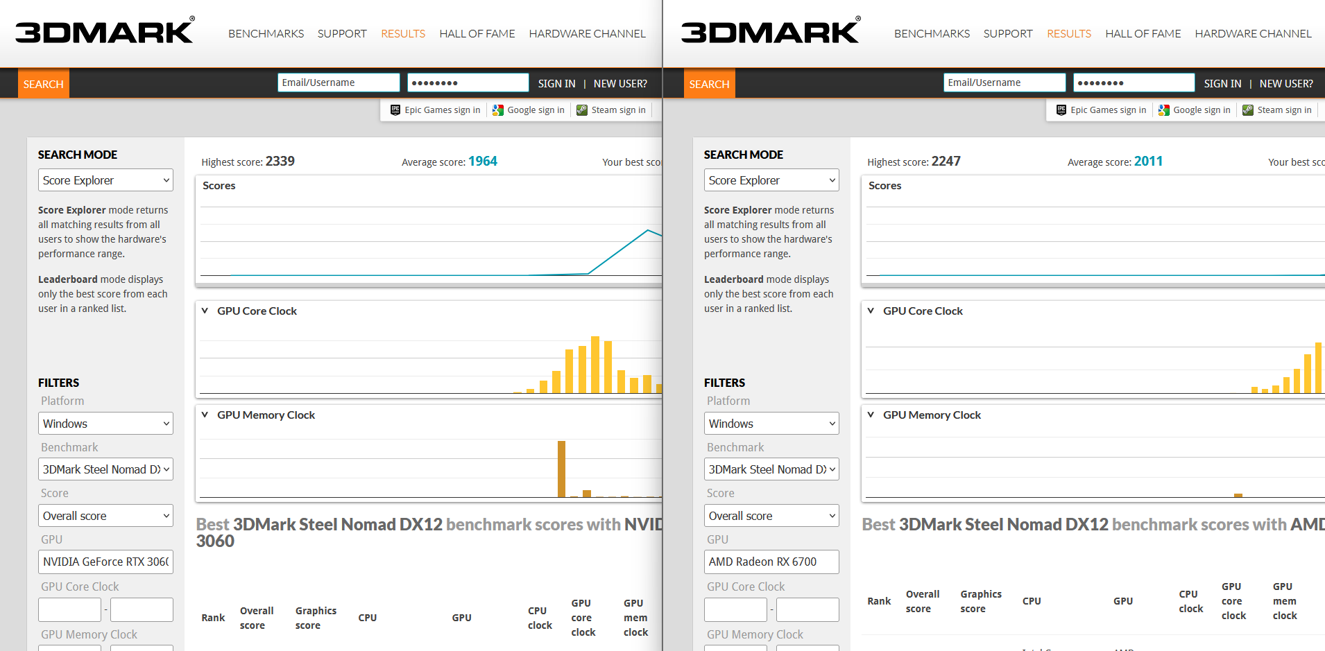1325x651 pixels.
Task: Focus Email/Username field in right window
Action: pyautogui.click(x=1005, y=83)
